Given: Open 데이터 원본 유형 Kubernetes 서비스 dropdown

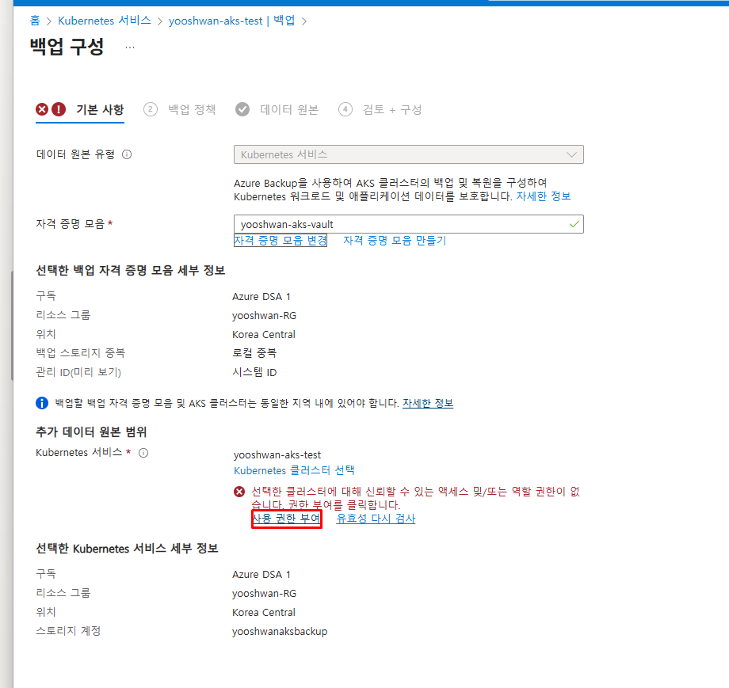Looking at the screenshot, I should coord(409,154).
